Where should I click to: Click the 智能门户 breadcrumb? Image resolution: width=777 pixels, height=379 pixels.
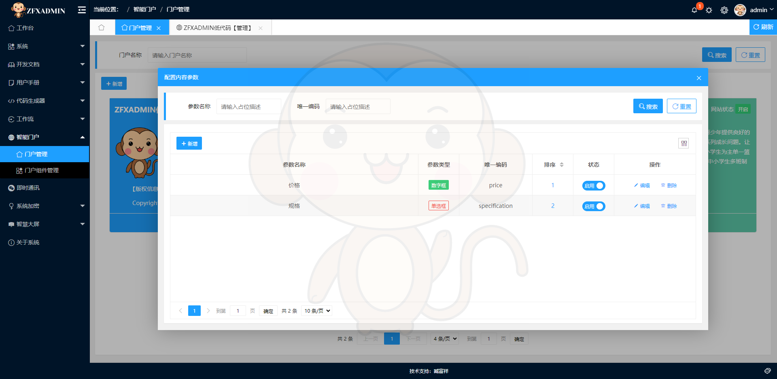tap(144, 9)
